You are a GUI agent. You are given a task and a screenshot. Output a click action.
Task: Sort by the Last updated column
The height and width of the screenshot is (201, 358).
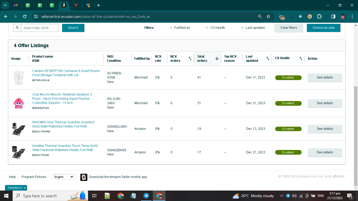(x=268, y=59)
